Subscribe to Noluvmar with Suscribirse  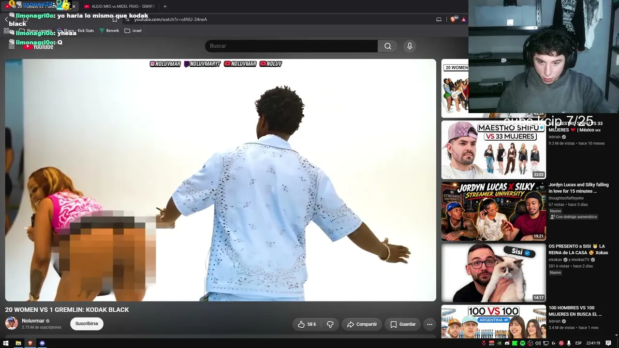(x=87, y=324)
